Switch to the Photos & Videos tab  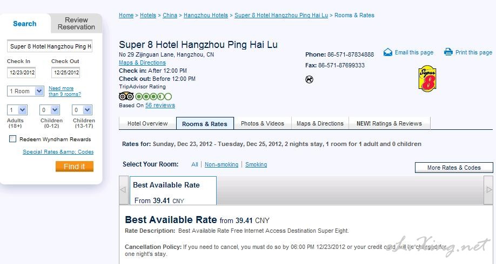pyautogui.click(x=263, y=123)
